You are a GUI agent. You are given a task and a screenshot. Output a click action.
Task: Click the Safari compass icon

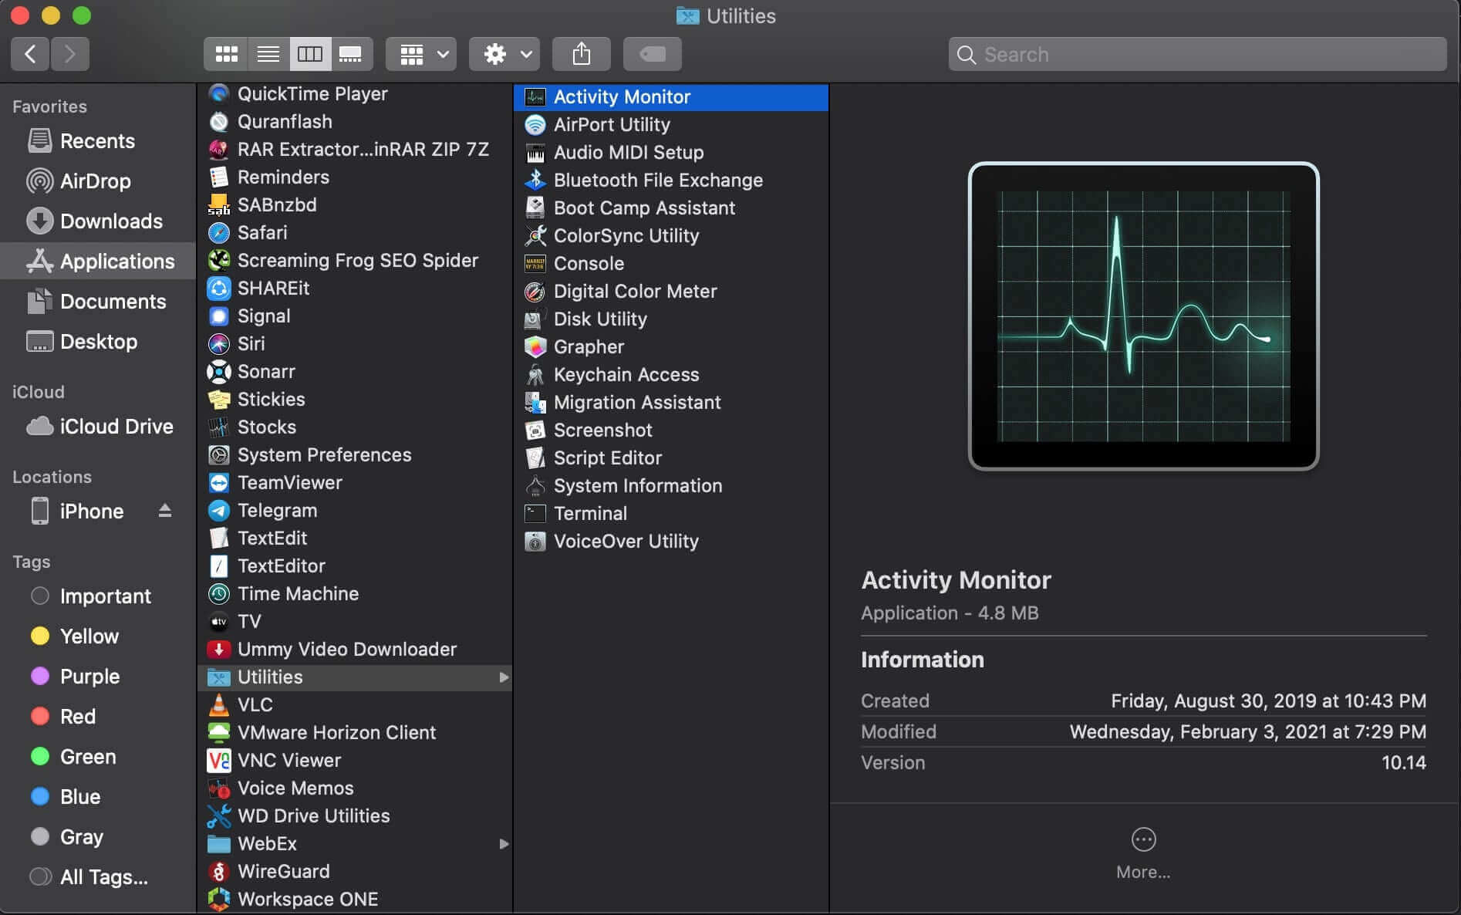219,233
